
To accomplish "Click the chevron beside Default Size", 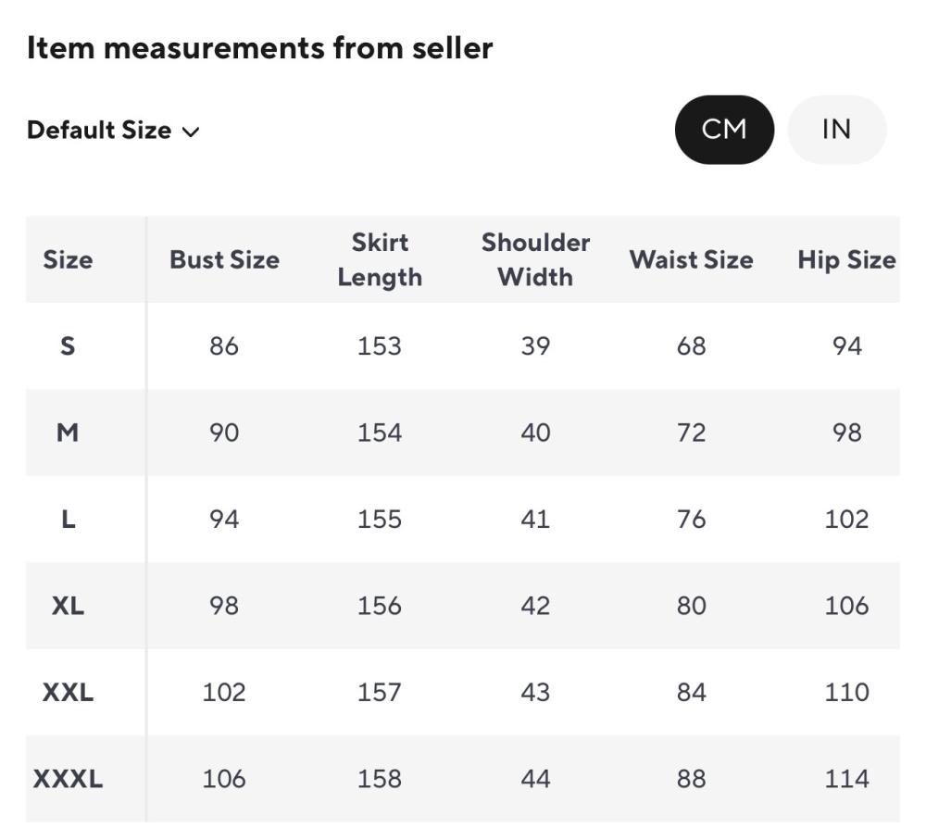I will point(192,132).
